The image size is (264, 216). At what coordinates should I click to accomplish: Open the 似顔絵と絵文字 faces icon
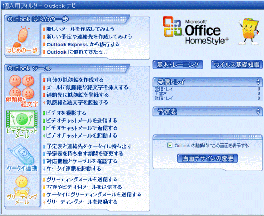tap(22, 91)
